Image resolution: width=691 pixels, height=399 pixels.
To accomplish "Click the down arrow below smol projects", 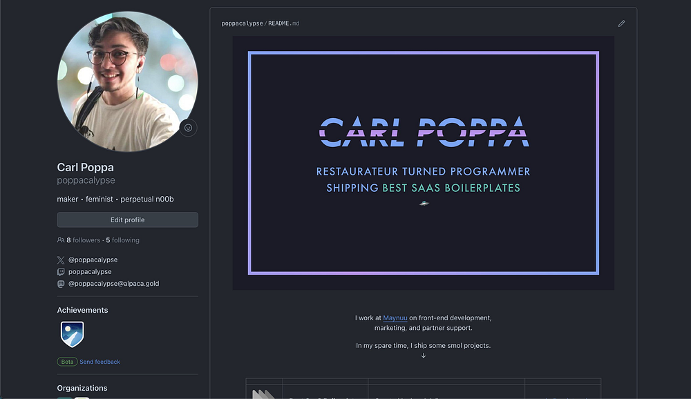I will coord(424,356).
